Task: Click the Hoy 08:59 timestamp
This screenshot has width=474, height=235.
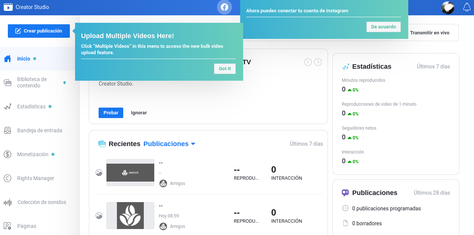Action: point(169,216)
